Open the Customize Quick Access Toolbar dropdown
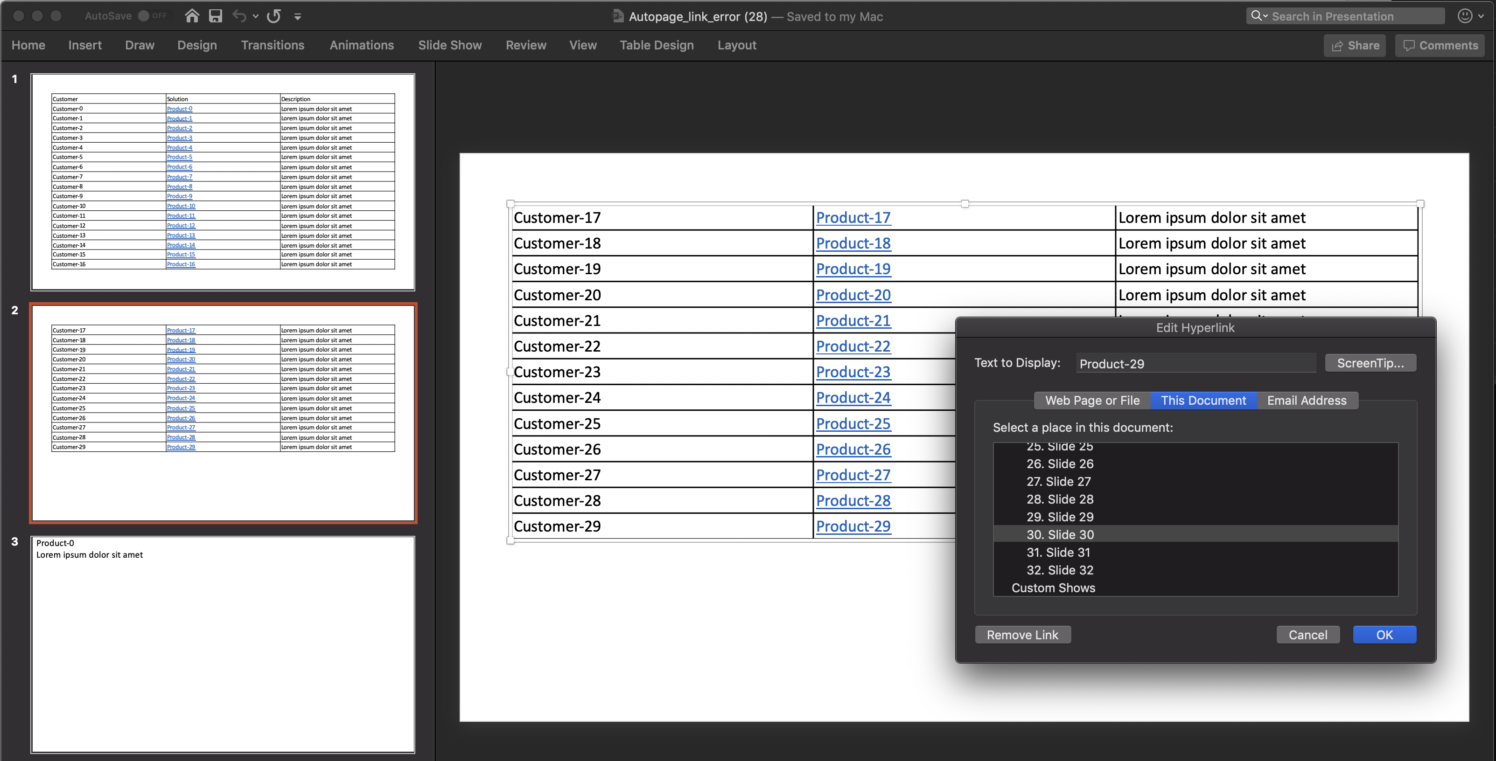 298,16
